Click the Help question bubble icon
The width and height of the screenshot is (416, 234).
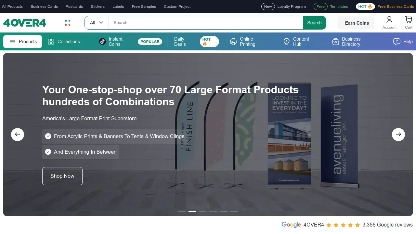(x=396, y=42)
